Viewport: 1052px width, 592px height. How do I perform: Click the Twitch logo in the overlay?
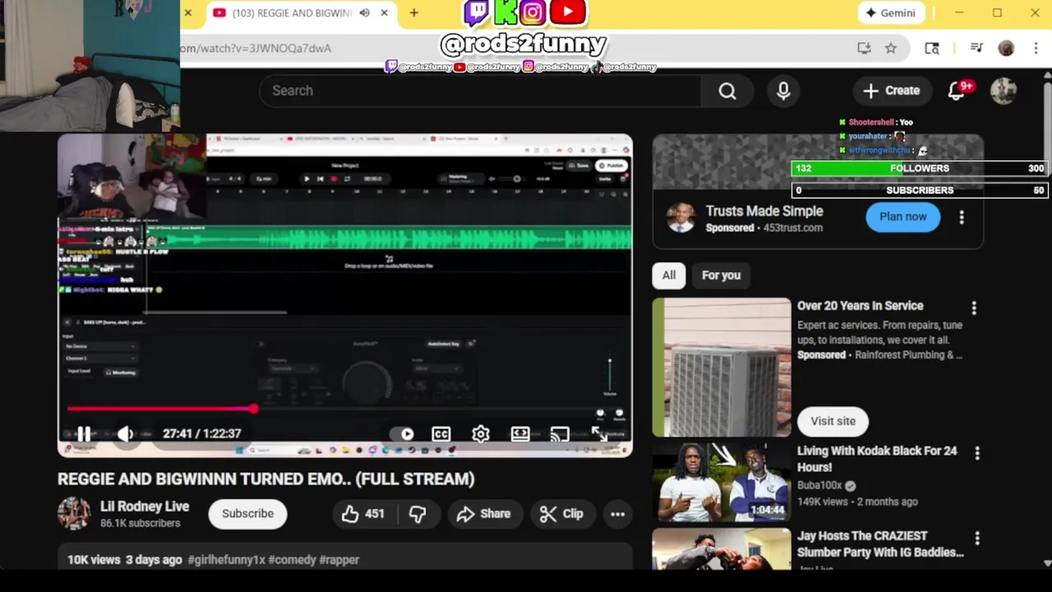pyautogui.click(x=477, y=12)
